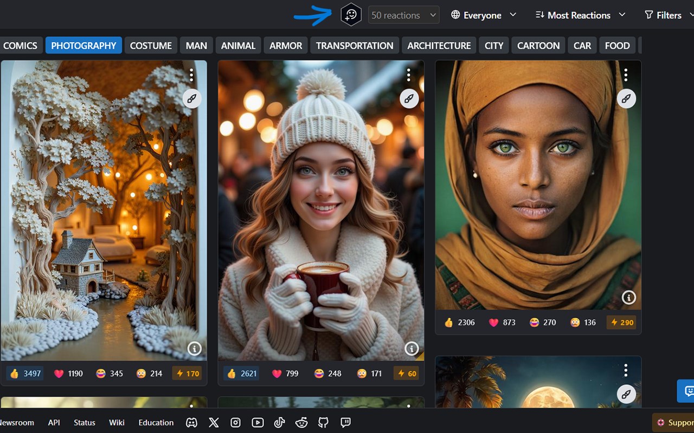Click the TikTok icon in footer
This screenshot has width=694, height=433.
(x=279, y=423)
